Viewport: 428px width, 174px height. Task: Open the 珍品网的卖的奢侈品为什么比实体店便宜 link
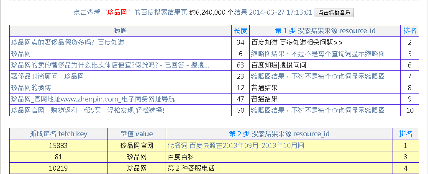(x=110, y=65)
